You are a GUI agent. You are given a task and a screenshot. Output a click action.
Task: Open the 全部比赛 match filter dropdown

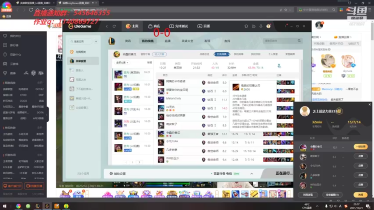[x=122, y=63]
